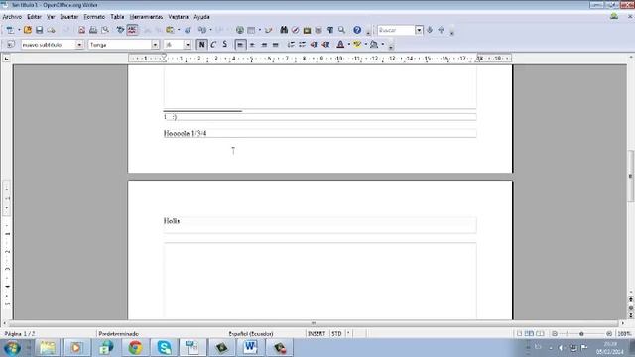Click the Font color A swatch
The height and width of the screenshot is (357, 635).
point(340,44)
